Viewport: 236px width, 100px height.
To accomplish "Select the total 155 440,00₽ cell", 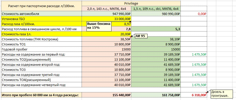I will tap(106, 95).
